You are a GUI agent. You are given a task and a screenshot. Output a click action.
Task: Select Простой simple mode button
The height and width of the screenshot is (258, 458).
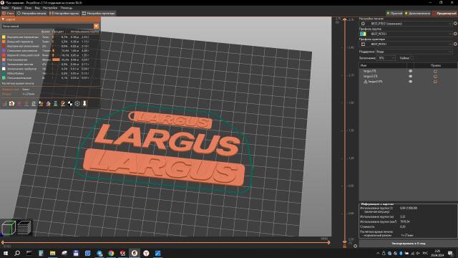(x=394, y=13)
